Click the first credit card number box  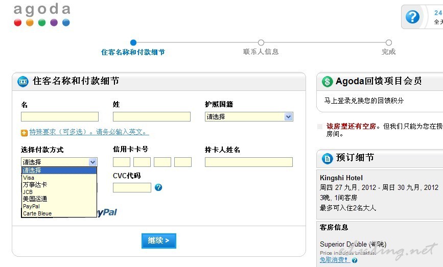122,162
